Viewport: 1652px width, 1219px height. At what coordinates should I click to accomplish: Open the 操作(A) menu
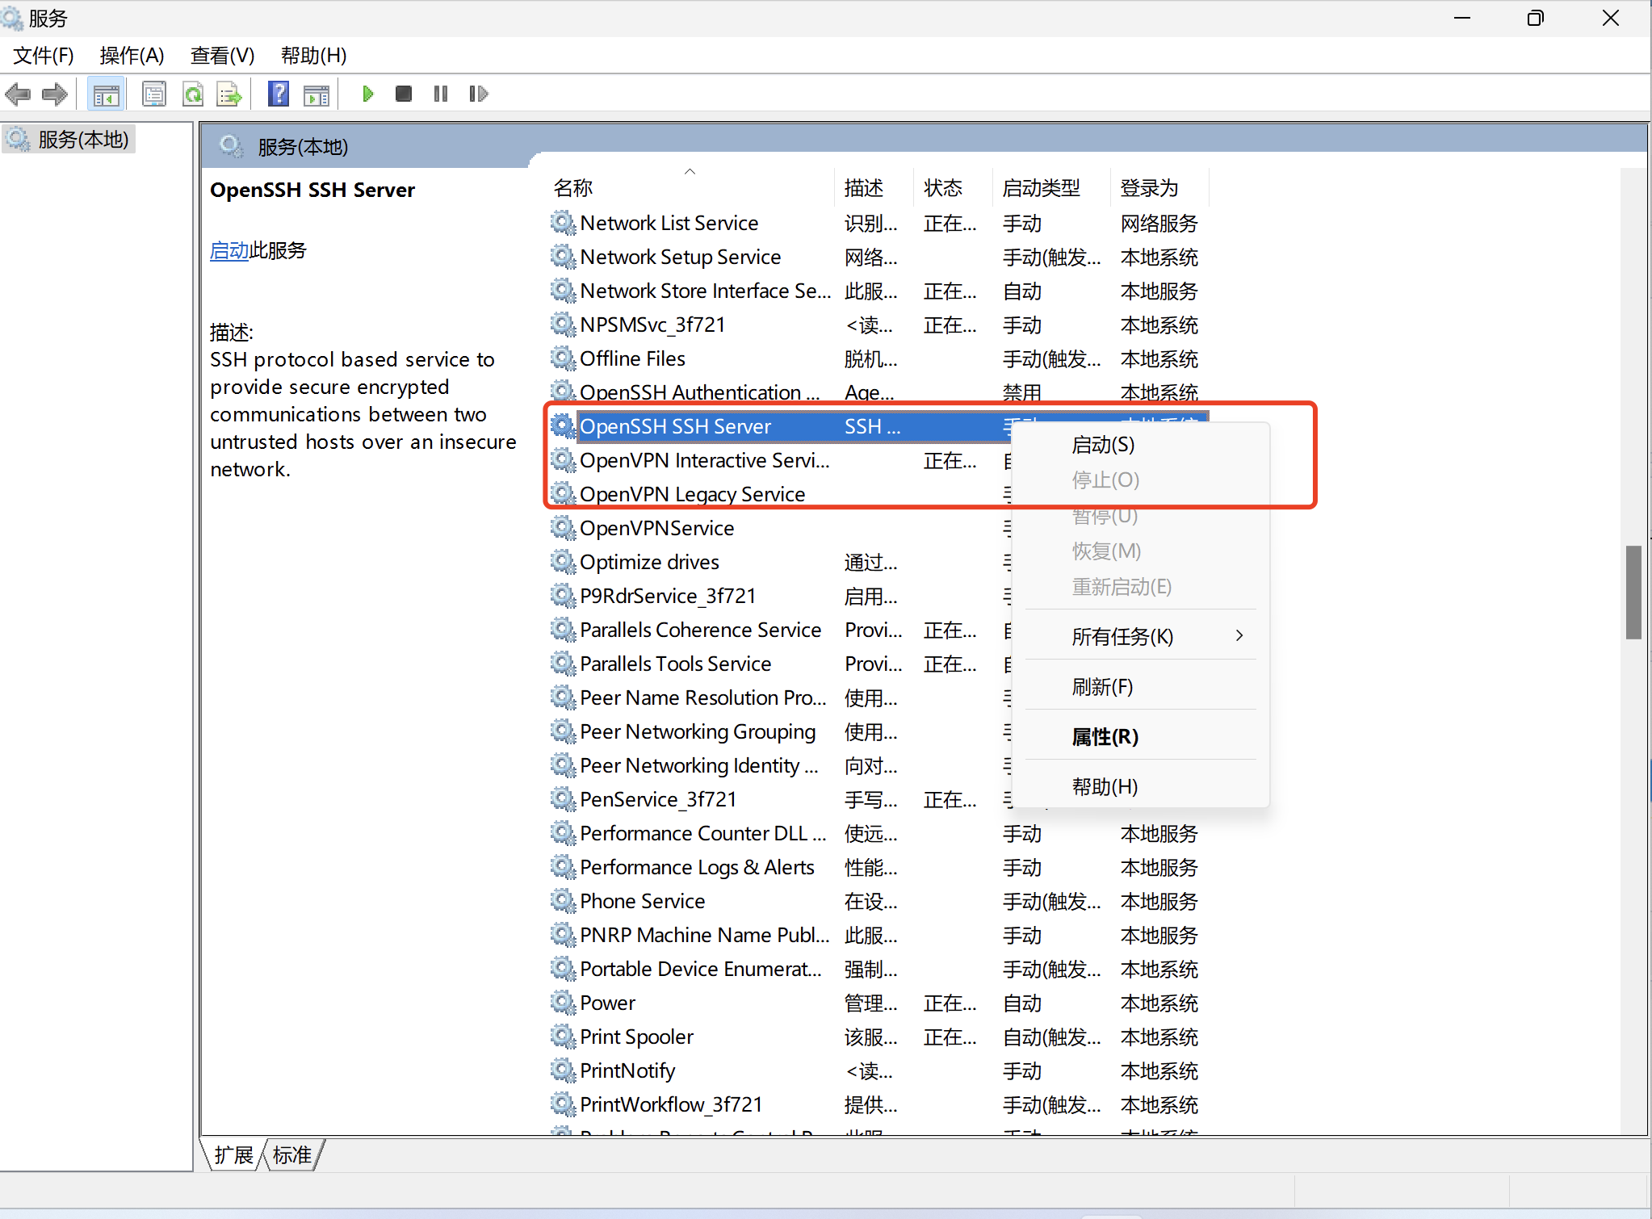coord(132,56)
